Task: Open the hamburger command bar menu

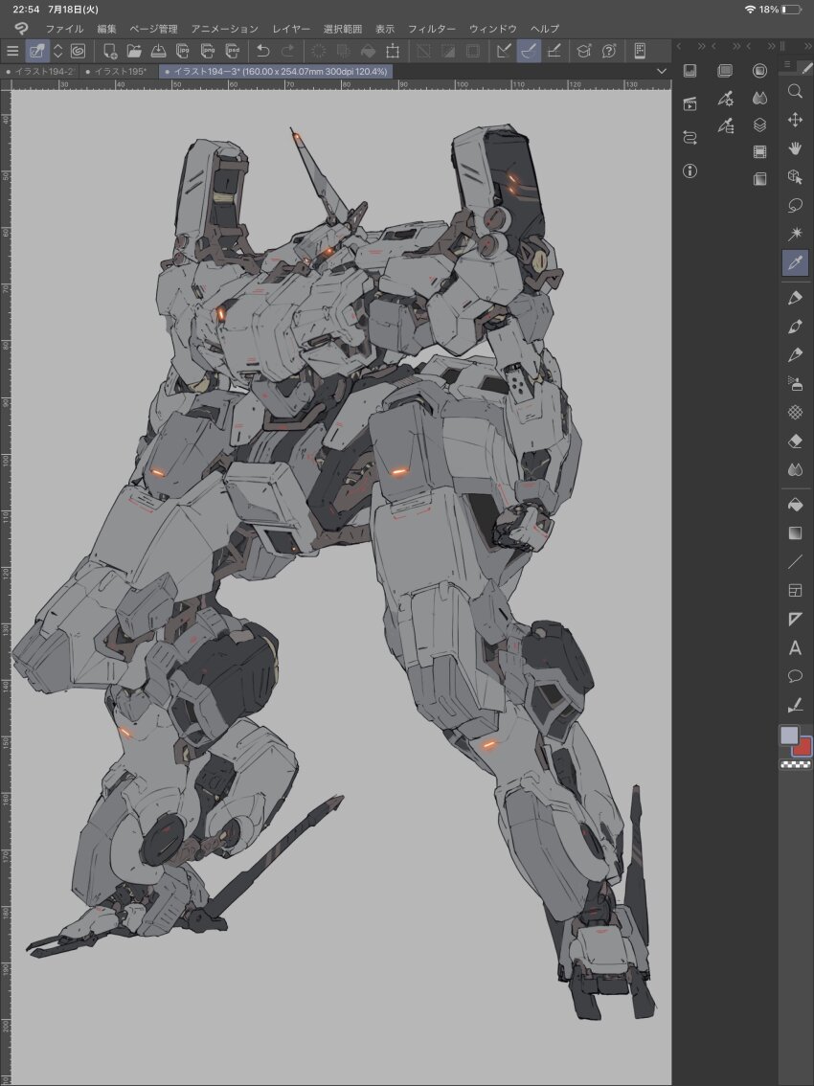Action: pos(12,51)
